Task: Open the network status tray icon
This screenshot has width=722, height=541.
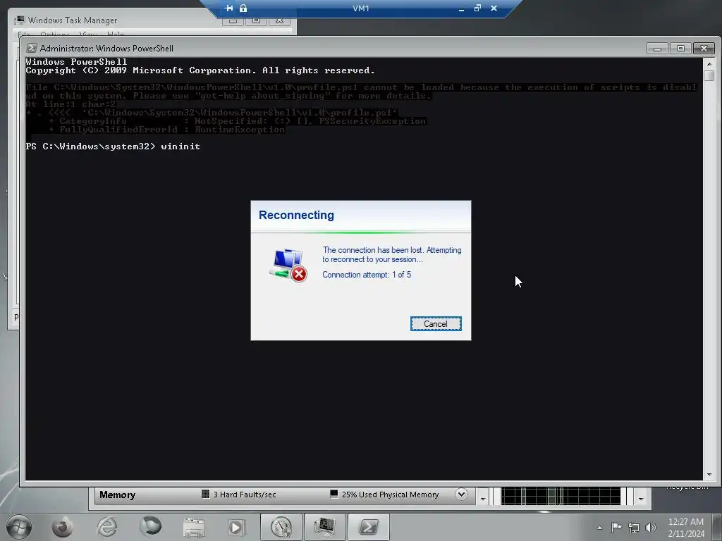Action: (x=634, y=528)
